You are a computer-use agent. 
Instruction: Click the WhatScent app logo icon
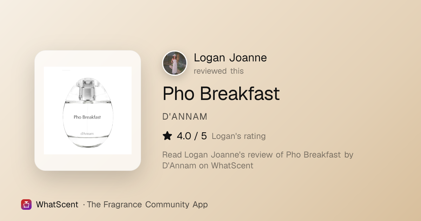26,205
